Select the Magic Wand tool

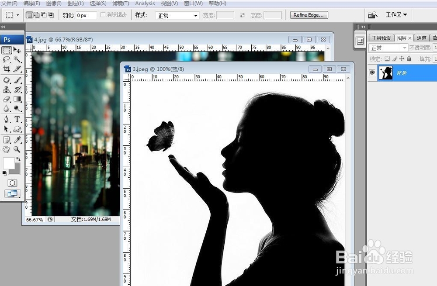[x=17, y=59]
